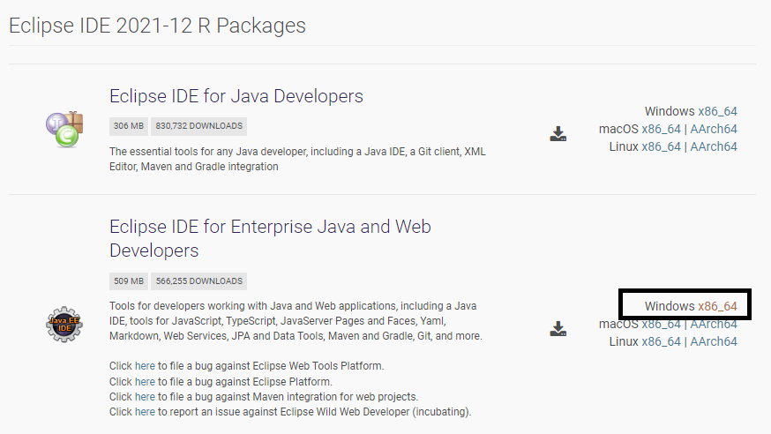Click the Enterprise Java package description paragraph
Screen dimensions: 771x434
click(296, 321)
